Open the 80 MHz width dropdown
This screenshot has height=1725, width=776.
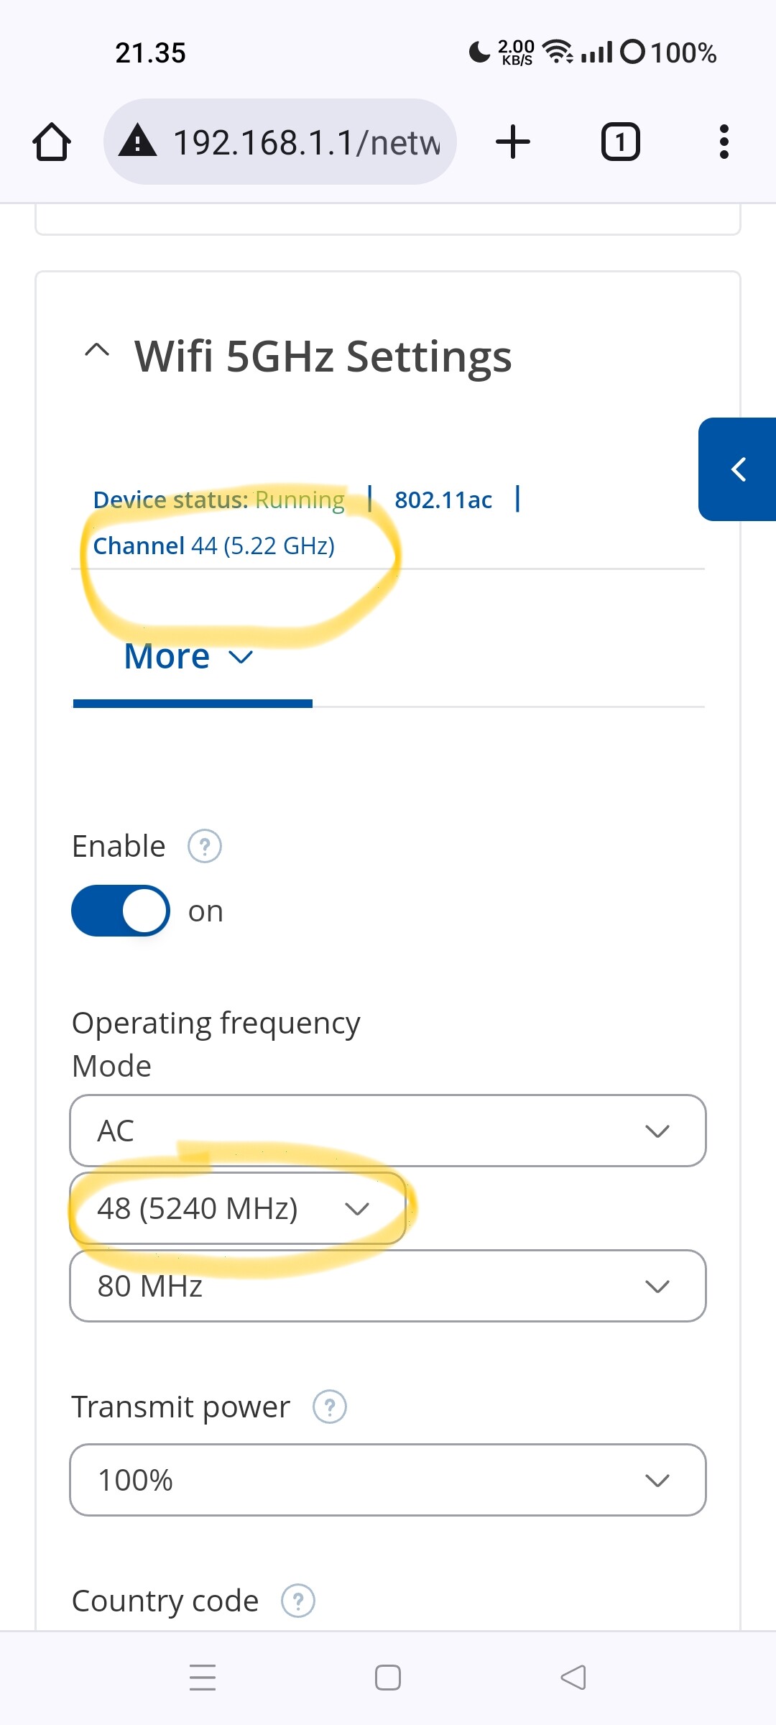[x=388, y=1286]
